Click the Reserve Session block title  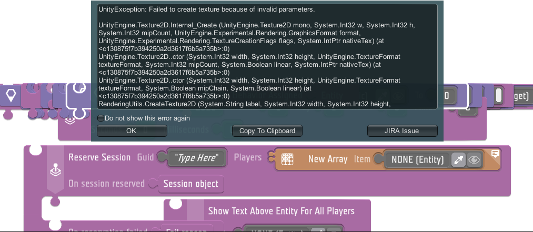tap(99, 157)
